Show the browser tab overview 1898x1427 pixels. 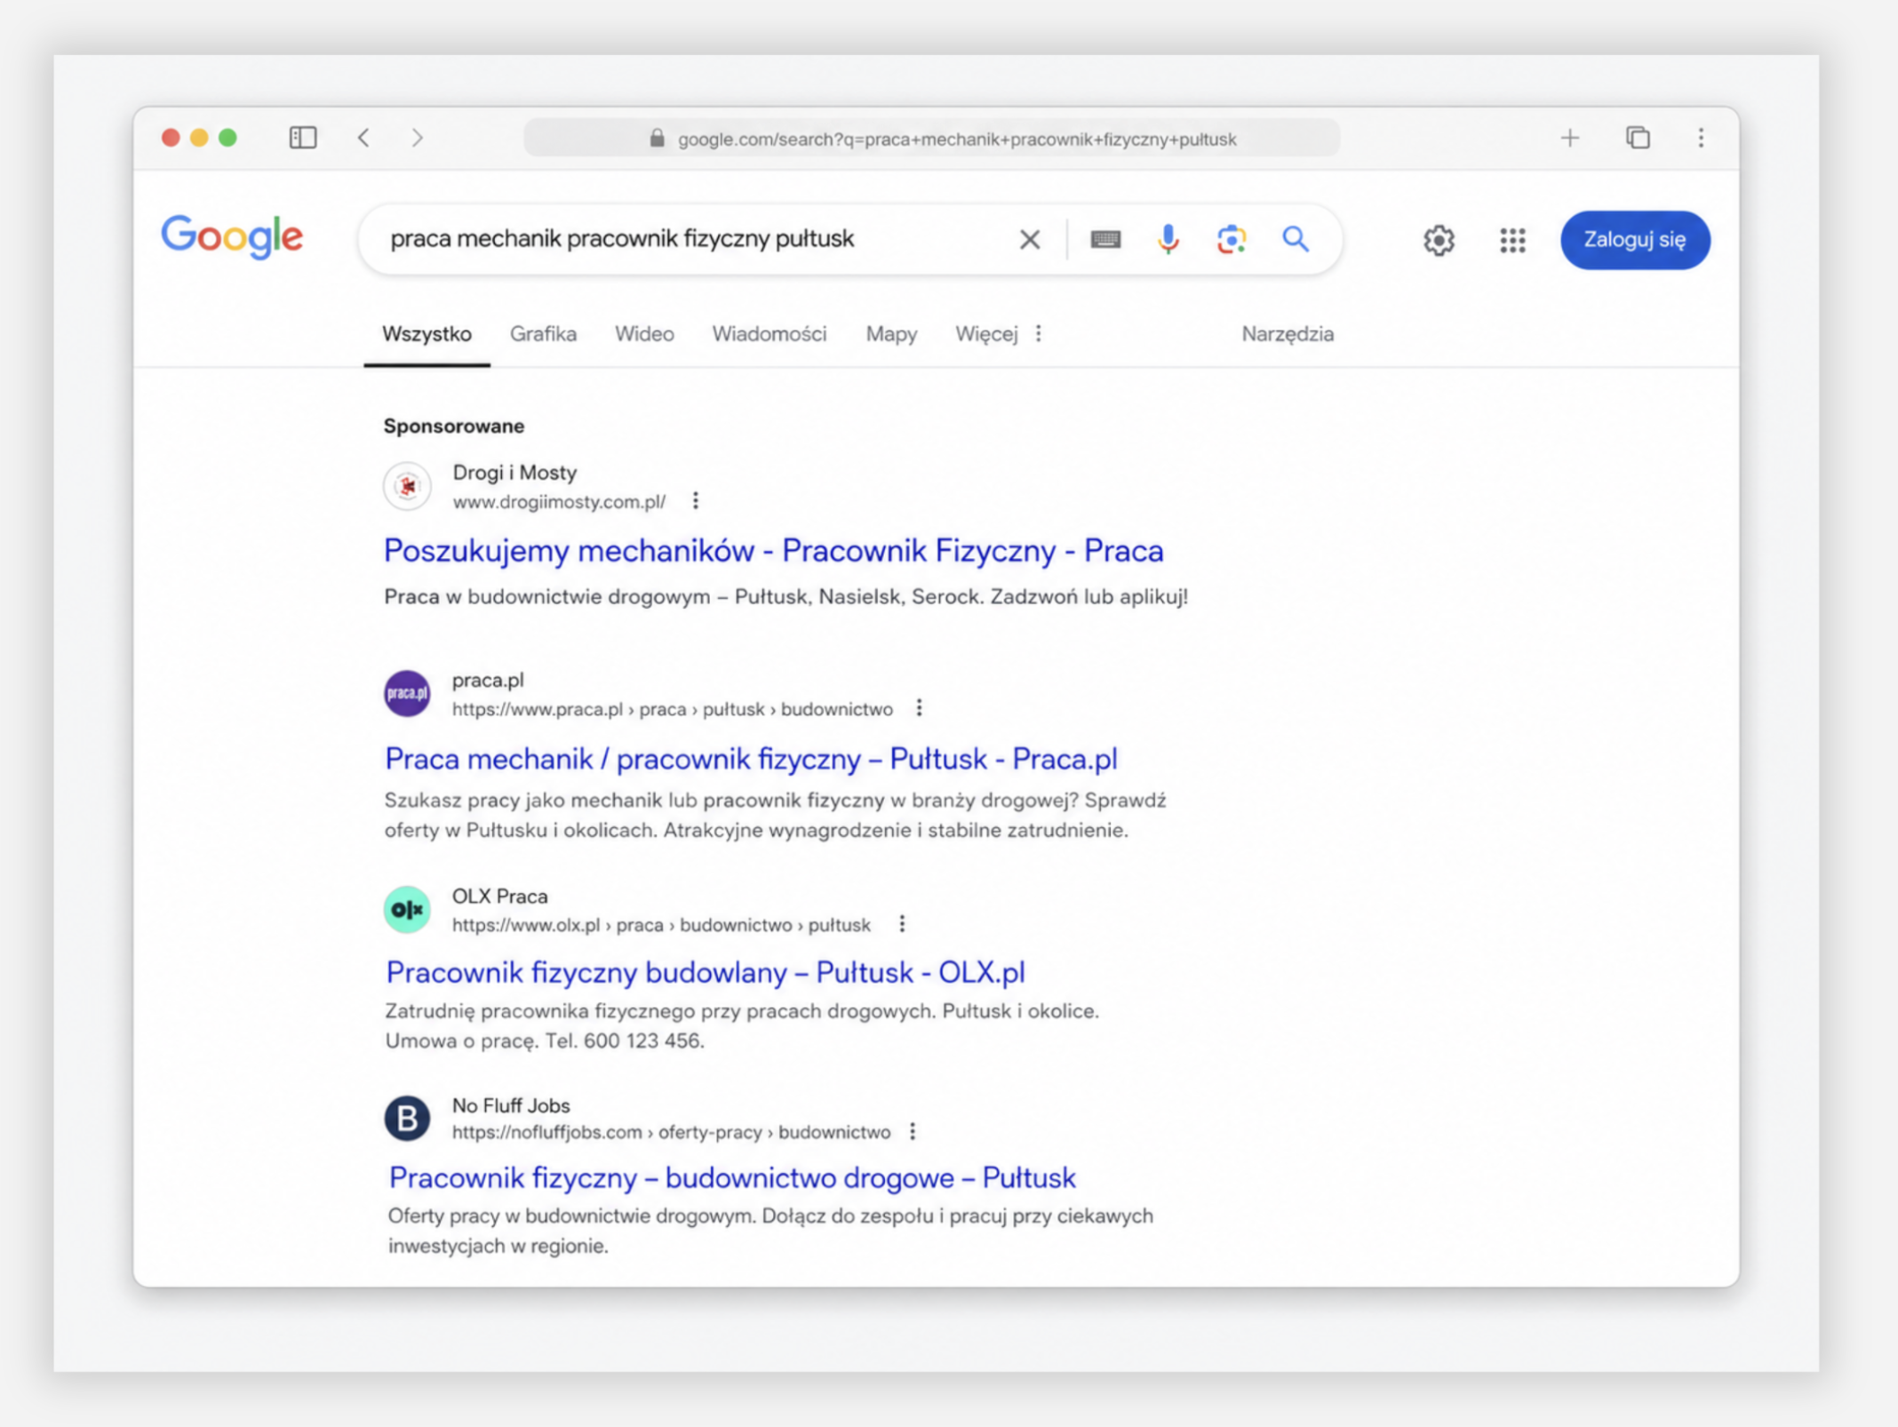click(1638, 138)
